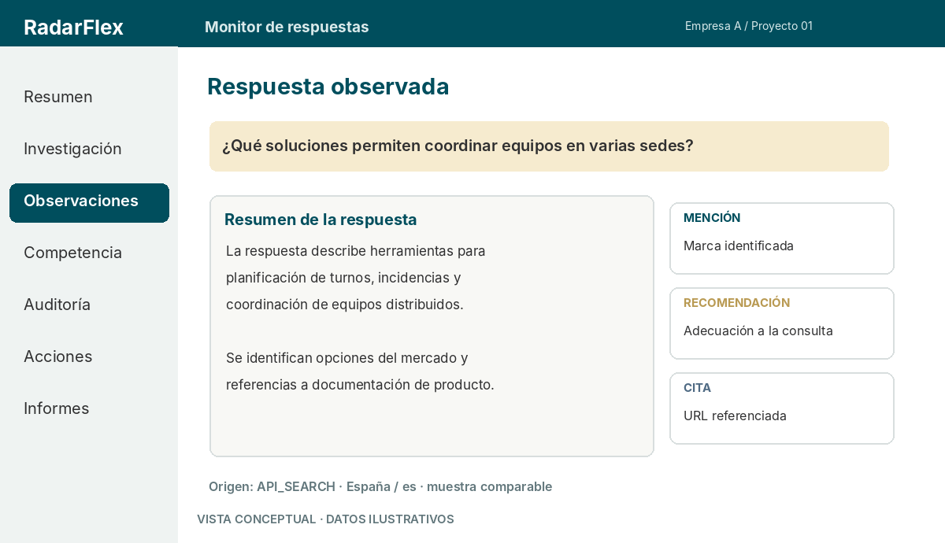Click the Origen: API_SEARCH source line
Image resolution: width=945 pixels, height=543 pixels.
[x=380, y=486]
